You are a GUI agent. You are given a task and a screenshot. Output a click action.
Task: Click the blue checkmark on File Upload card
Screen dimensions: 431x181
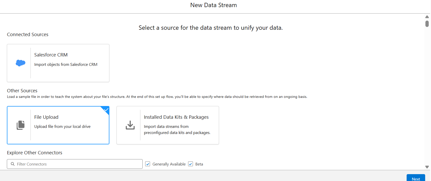click(x=106, y=110)
